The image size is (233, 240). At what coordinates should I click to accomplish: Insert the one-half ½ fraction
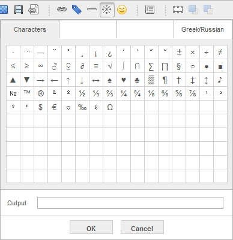point(82,93)
